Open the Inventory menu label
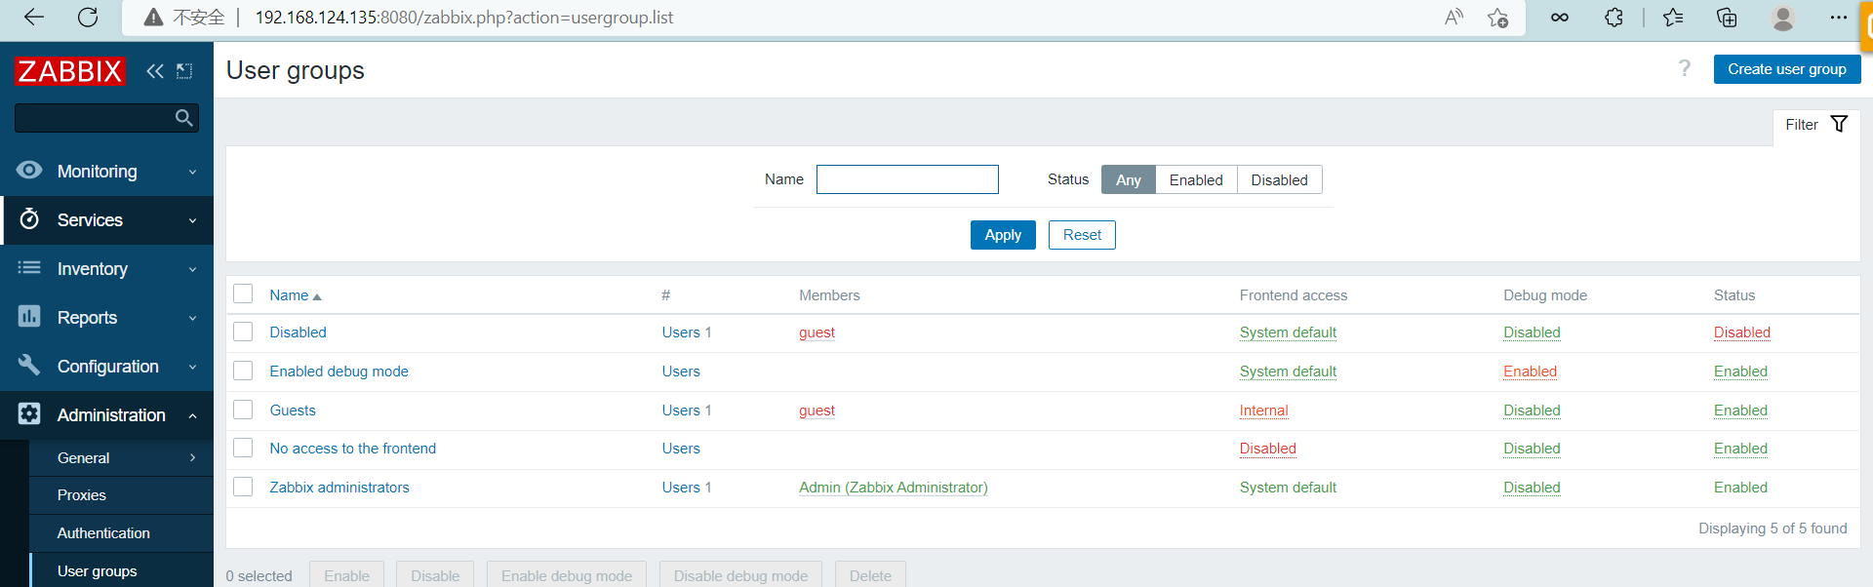Screen dimensions: 1873x587 pos(92,269)
